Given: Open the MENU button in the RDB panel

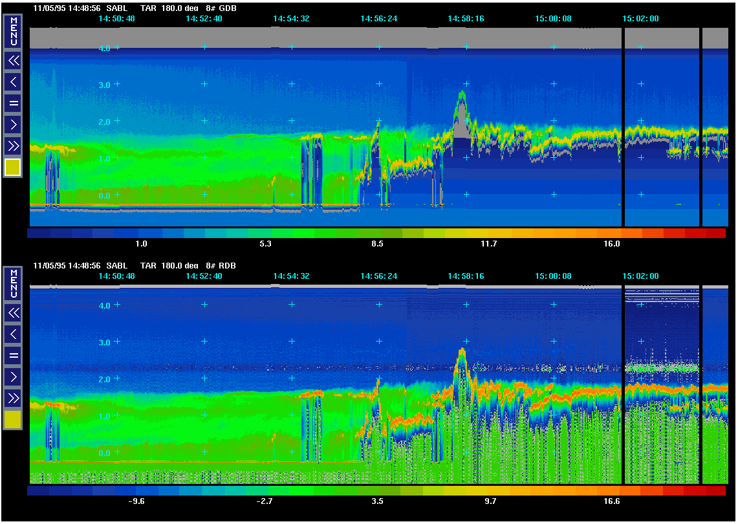Looking at the screenshot, I should point(13,284).
